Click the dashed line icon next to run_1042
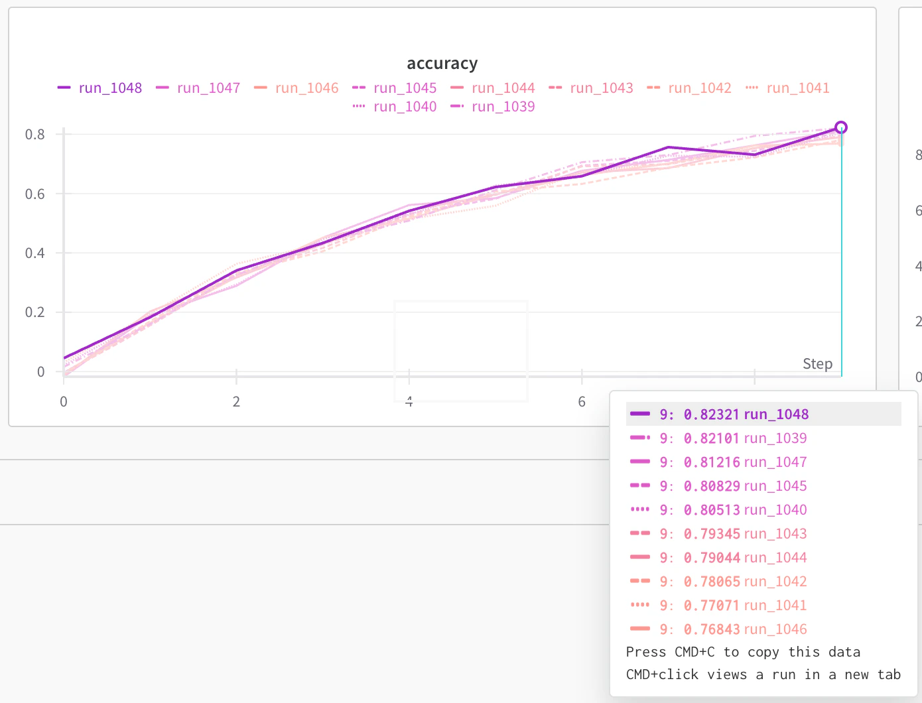 point(654,87)
